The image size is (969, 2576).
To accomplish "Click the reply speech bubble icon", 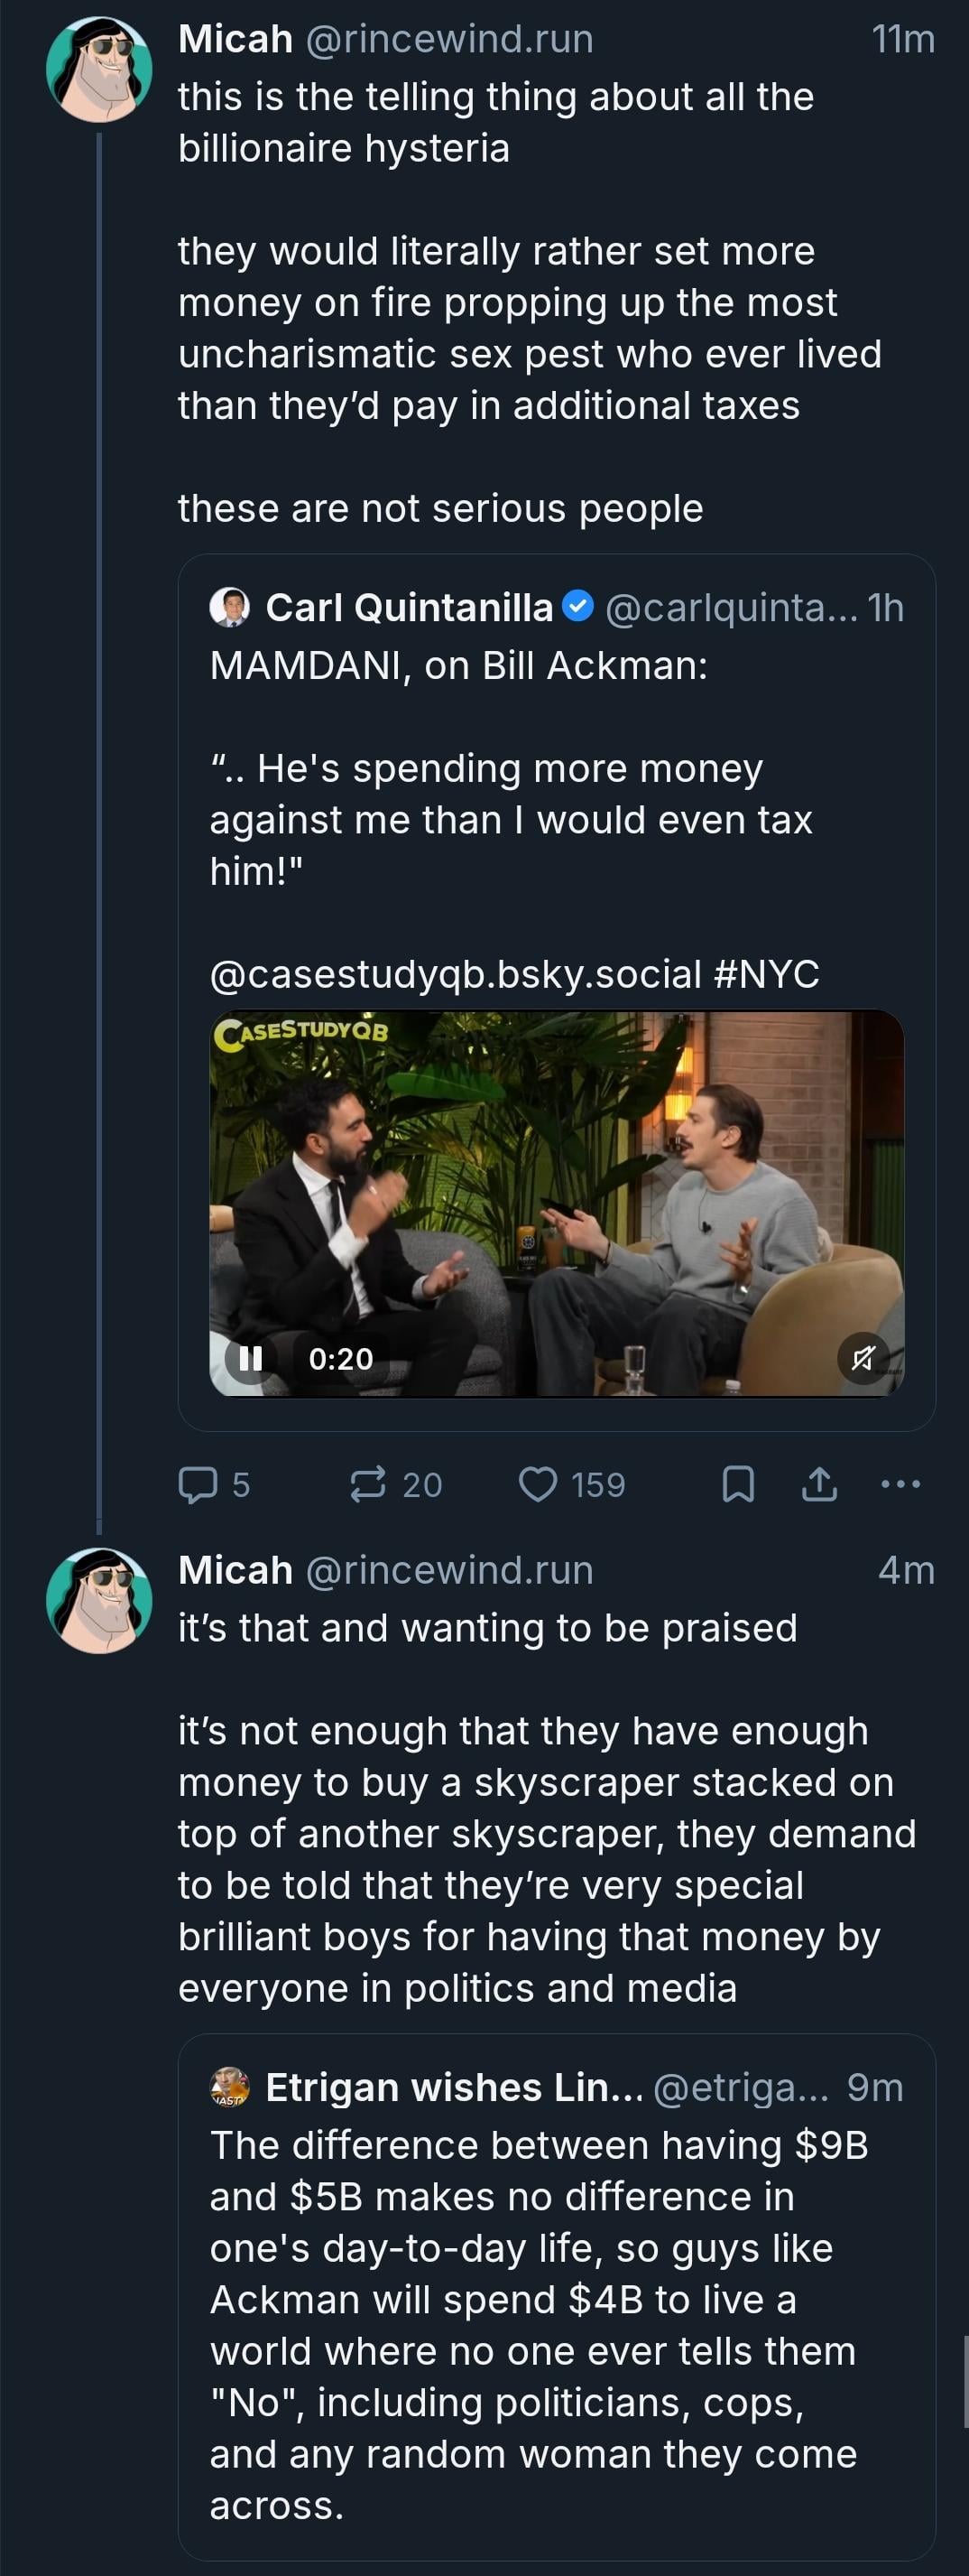I will tap(198, 1484).
